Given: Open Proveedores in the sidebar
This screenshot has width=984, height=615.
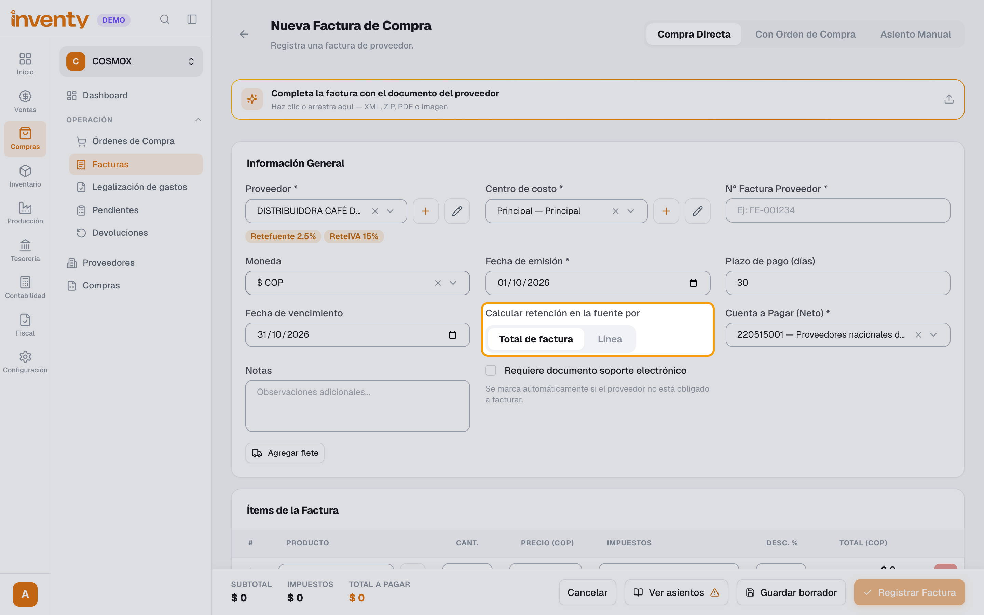Looking at the screenshot, I should (131, 263).
